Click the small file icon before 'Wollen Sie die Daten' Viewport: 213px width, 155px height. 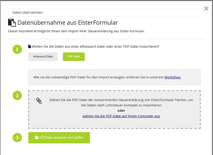(x=30, y=47)
